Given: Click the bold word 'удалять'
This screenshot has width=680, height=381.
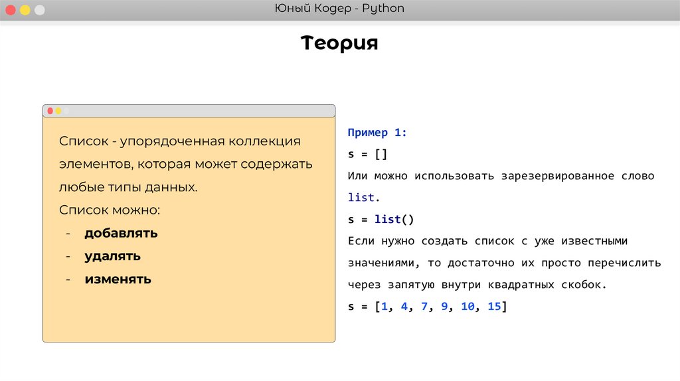Looking at the screenshot, I should 113,256.
